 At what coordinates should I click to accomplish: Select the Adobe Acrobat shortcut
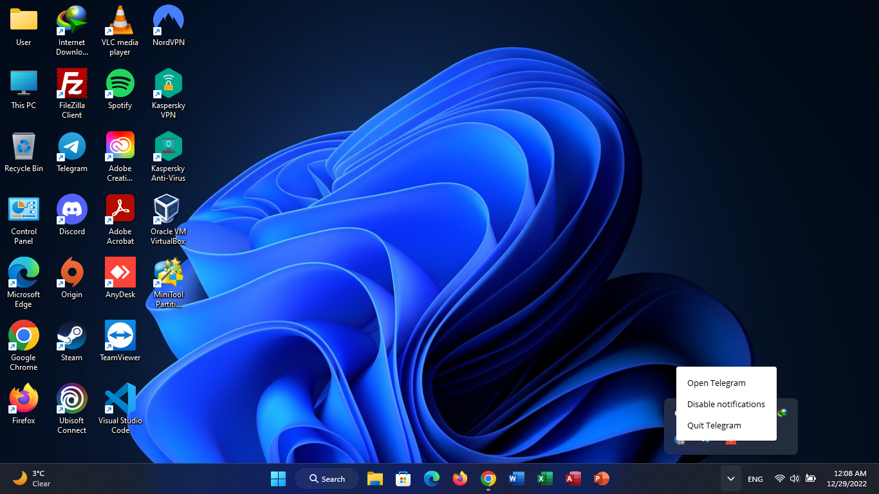(120, 220)
